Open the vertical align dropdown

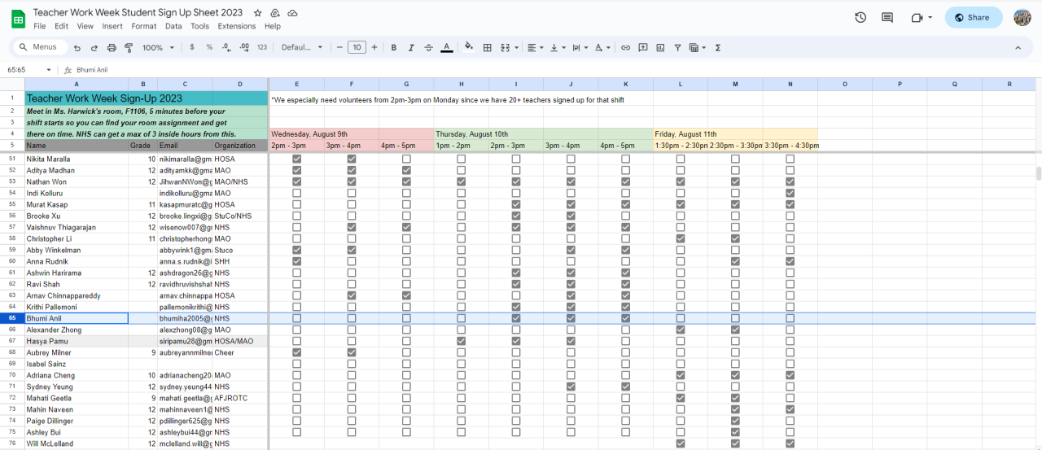[x=558, y=48]
